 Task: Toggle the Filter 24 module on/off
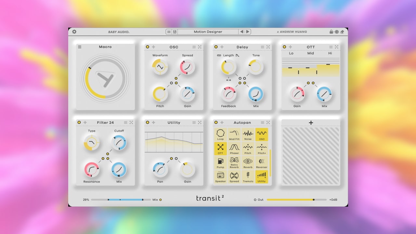pyautogui.click(x=79, y=123)
